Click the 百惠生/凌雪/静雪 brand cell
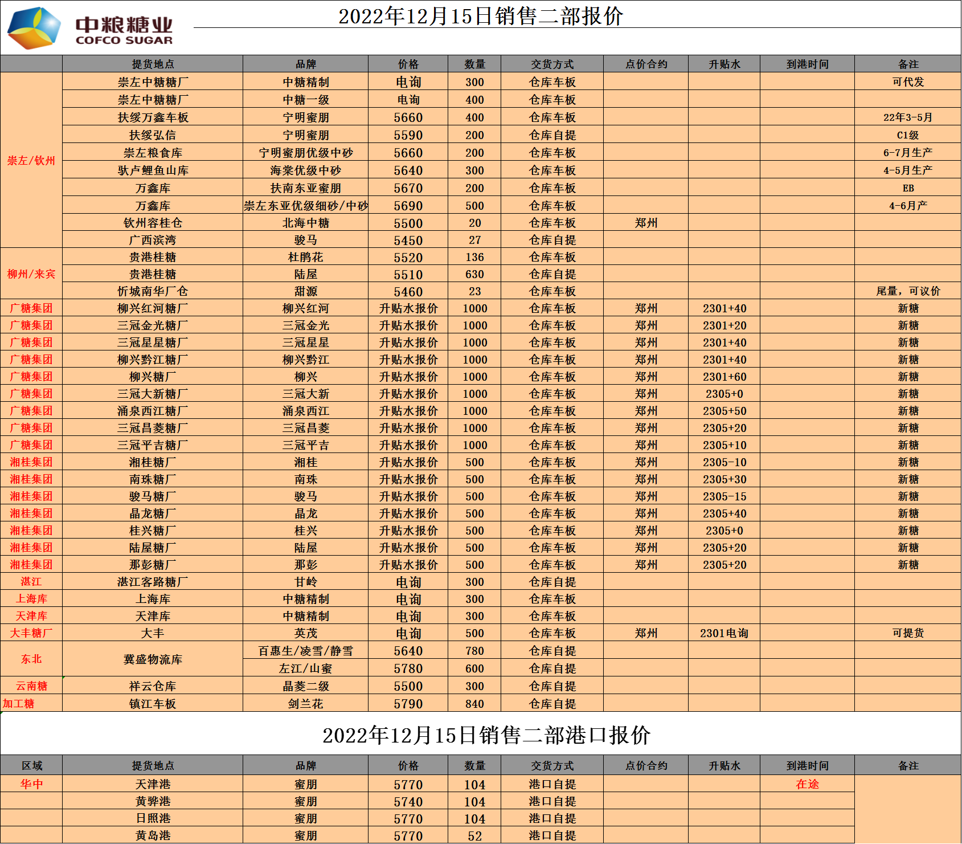 click(306, 651)
